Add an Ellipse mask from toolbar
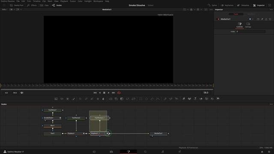The height and width of the screenshot is (154, 274). click(x=146, y=99)
